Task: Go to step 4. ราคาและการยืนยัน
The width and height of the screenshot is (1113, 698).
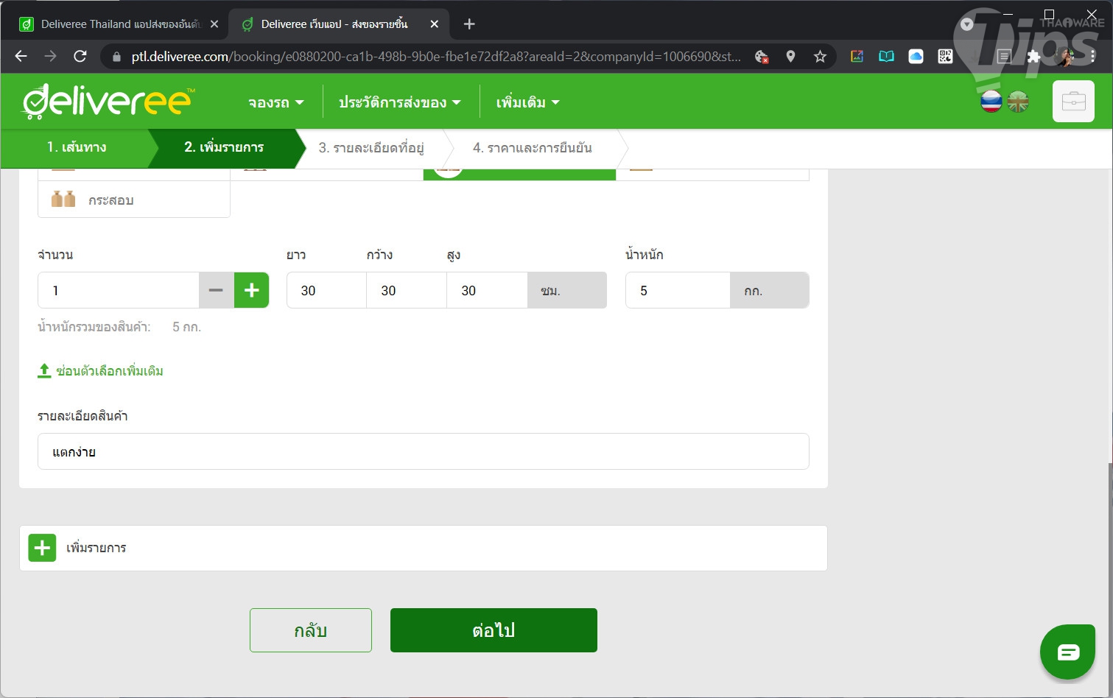Action: 533,147
